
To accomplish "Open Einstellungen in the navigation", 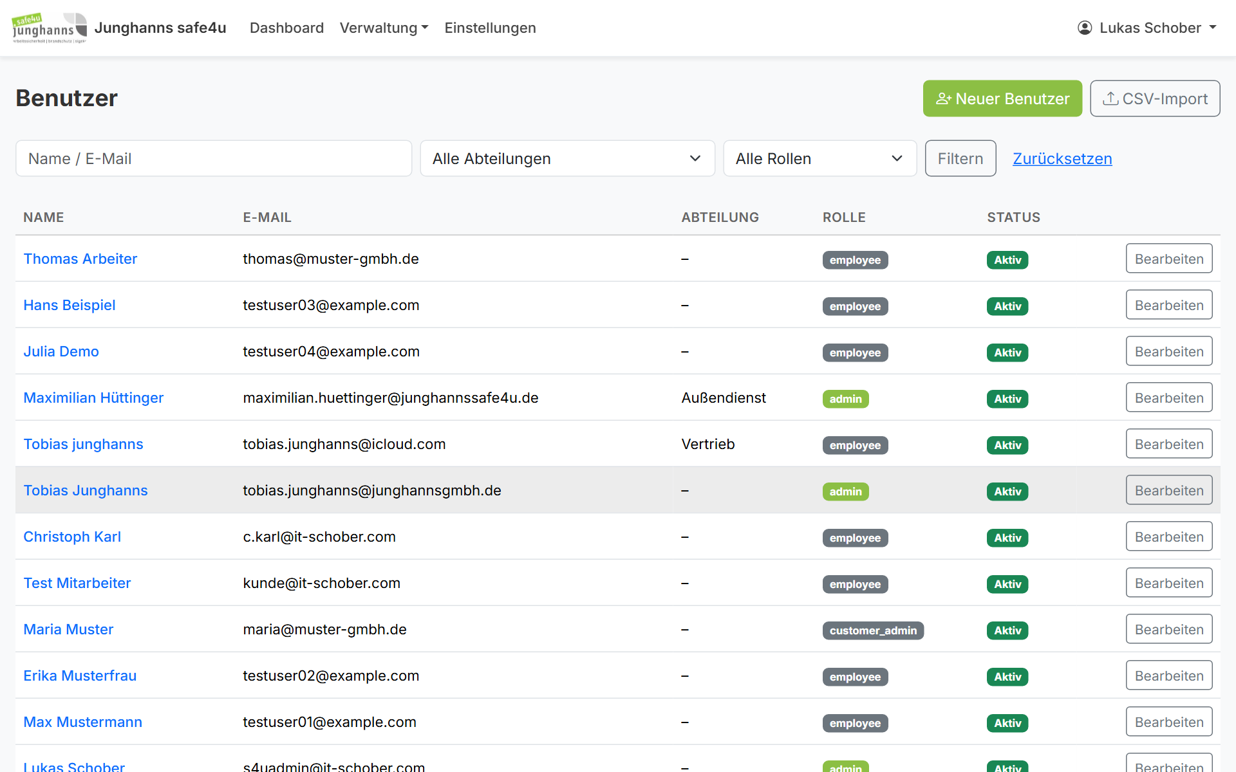I will (x=490, y=28).
